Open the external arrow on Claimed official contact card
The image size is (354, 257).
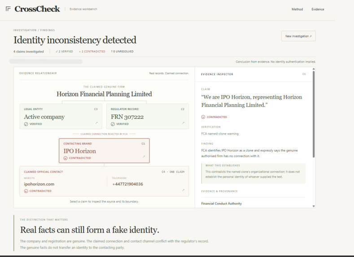tap(183, 190)
